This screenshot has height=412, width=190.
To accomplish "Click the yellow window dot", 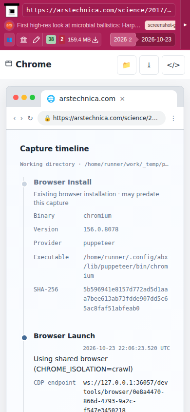I will click(24, 98).
